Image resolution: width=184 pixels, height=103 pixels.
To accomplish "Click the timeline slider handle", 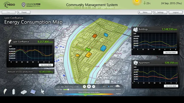I will (x=68, y=90).
